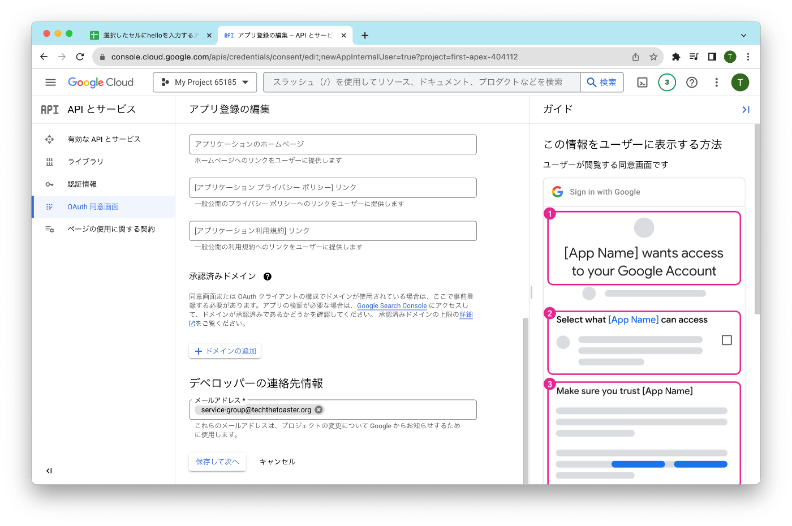792x526 pixels.
Task: Open the 詳細 link
Action: point(466,314)
